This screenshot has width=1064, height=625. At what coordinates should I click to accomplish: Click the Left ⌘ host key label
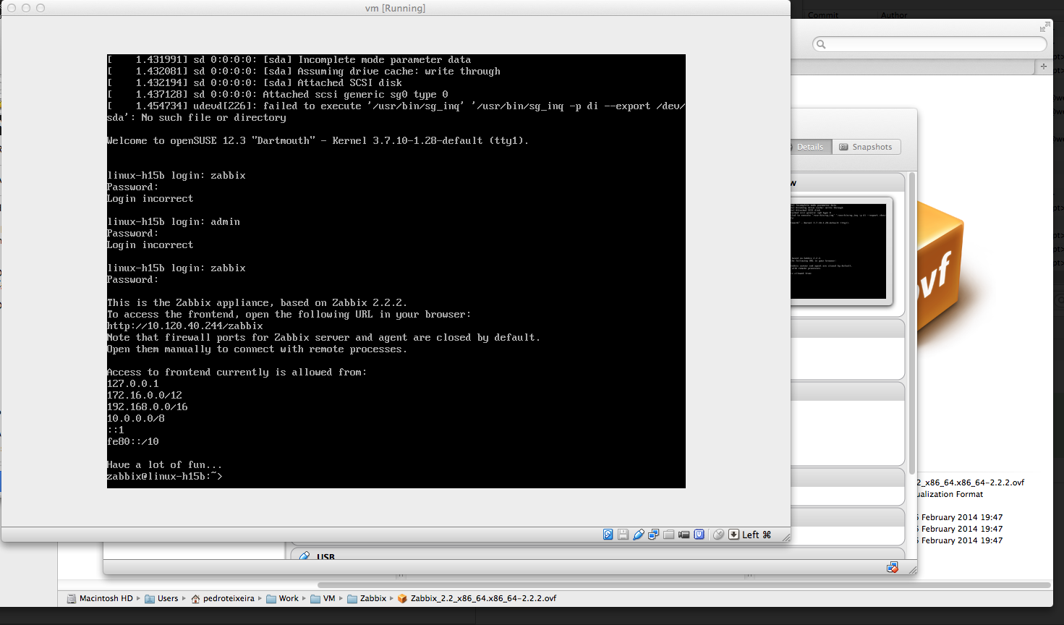[757, 535]
